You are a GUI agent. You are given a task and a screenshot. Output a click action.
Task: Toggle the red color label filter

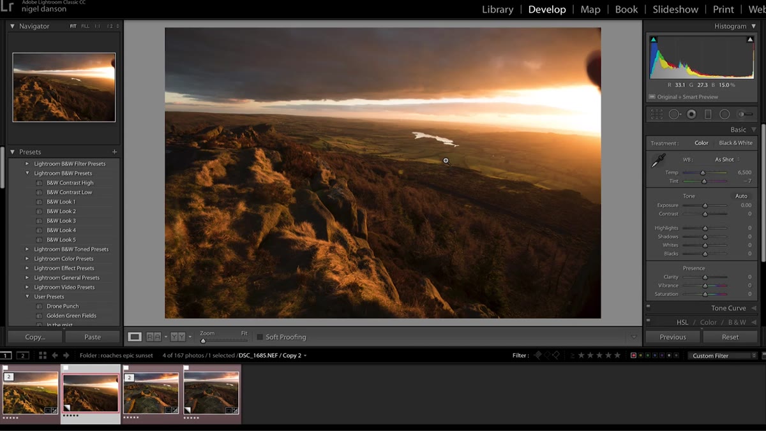click(634, 355)
